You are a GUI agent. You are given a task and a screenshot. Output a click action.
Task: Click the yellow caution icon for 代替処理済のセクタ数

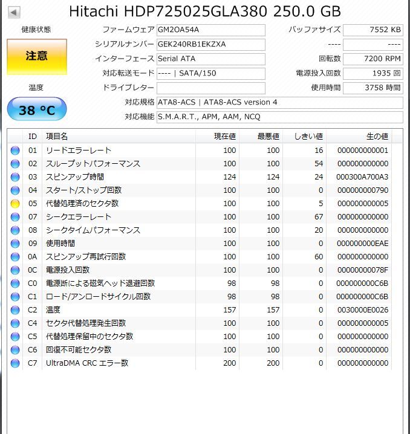click(15, 204)
